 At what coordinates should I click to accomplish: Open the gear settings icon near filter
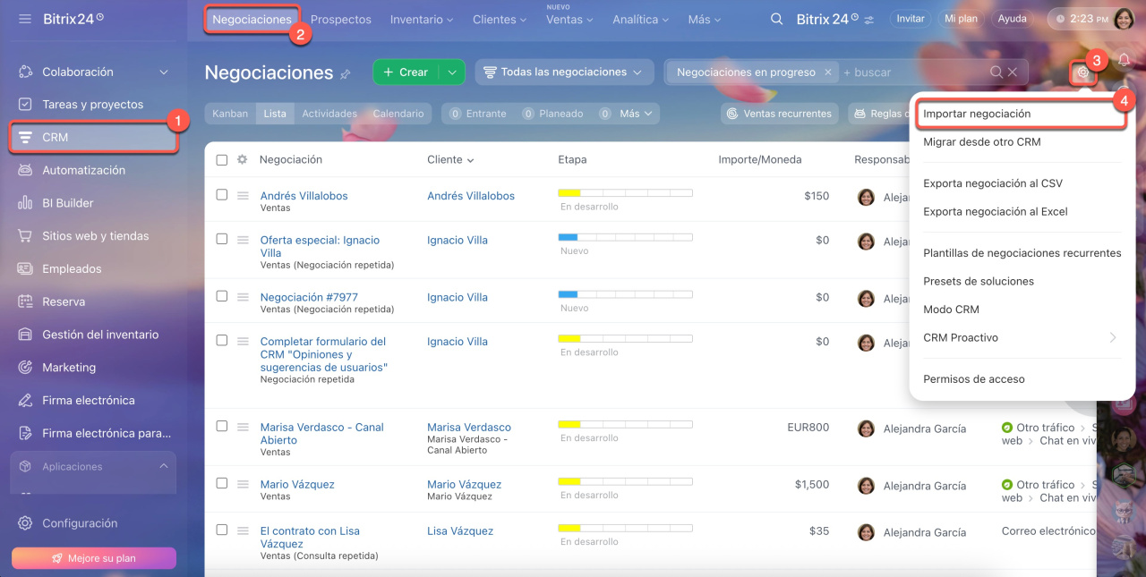(1082, 72)
